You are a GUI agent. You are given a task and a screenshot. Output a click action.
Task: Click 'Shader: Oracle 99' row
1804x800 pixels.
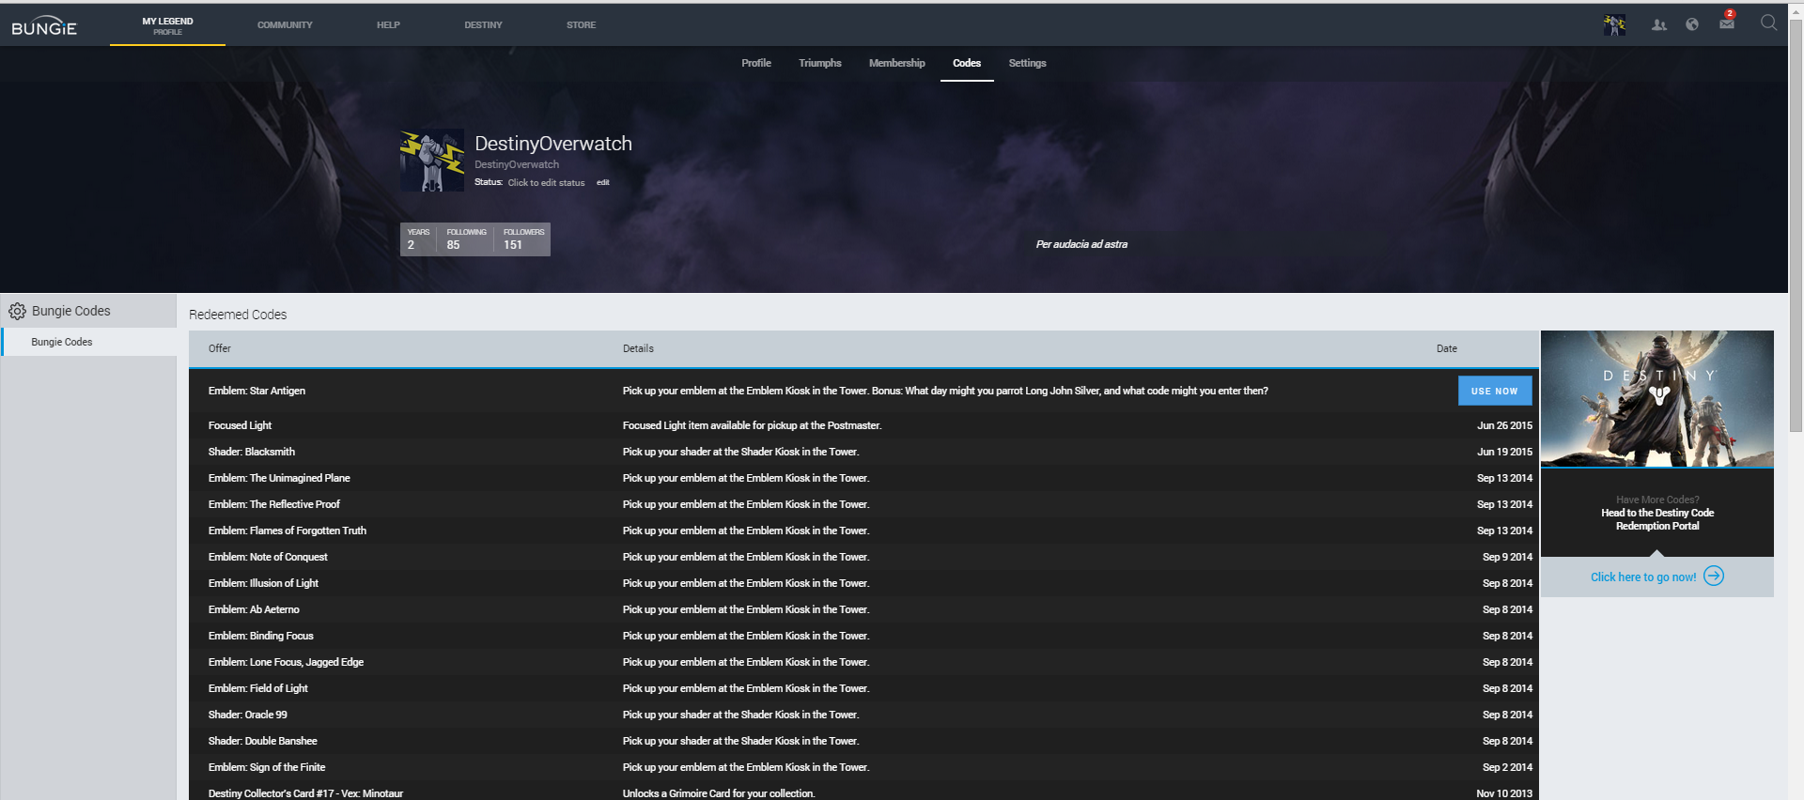click(863, 715)
